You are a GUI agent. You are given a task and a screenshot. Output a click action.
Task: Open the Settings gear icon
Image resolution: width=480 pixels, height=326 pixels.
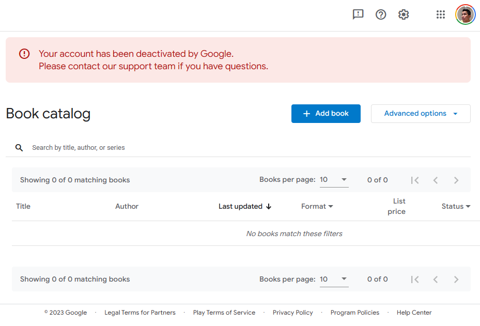click(404, 14)
